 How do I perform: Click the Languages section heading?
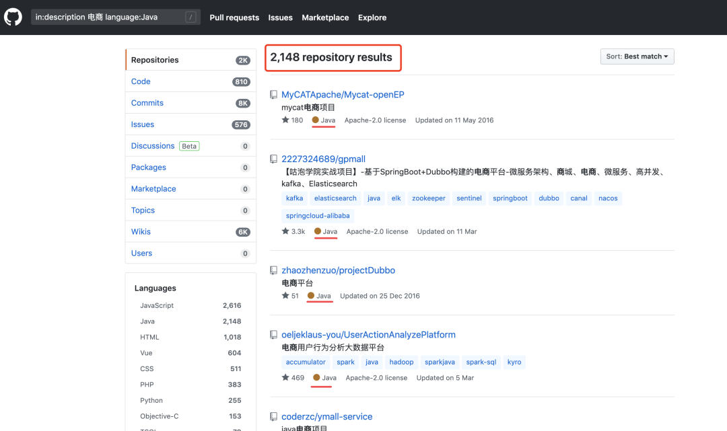pos(155,288)
